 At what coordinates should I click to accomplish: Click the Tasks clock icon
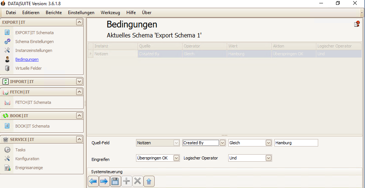point(7,150)
